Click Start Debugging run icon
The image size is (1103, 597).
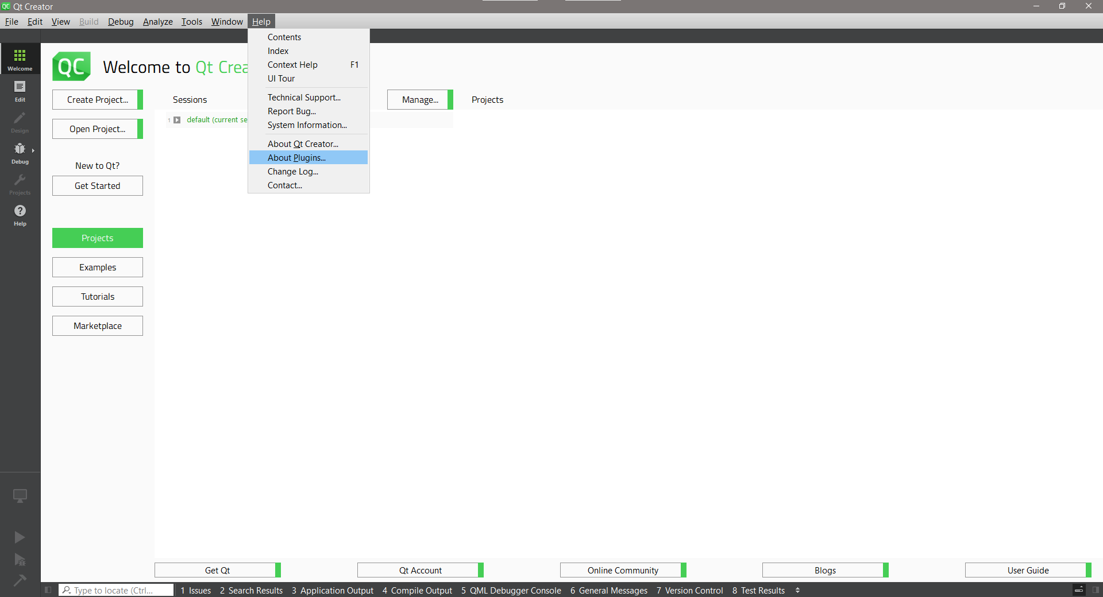click(20, 560)
